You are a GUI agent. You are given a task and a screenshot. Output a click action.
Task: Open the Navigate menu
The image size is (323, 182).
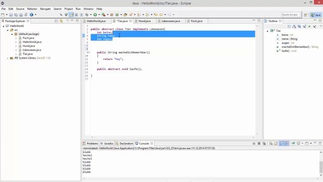click(45, 9)
